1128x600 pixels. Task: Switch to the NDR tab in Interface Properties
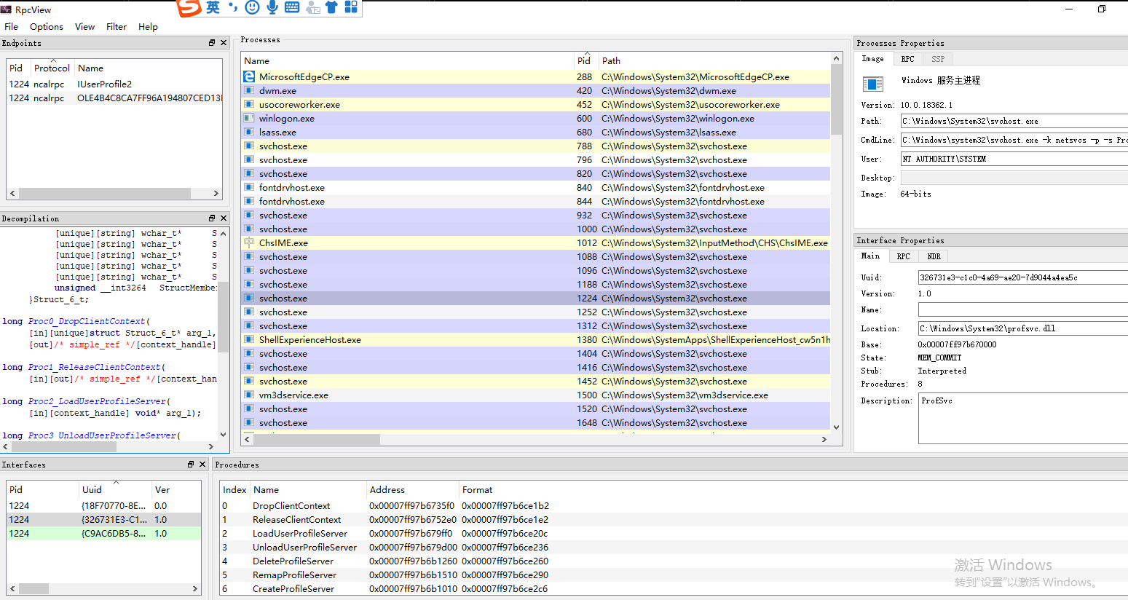[934, 256]
